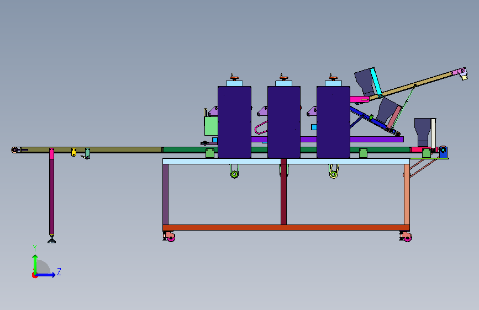
Task: Select the gray hopper near the blue motor
Action: click(x=423, y=132)
